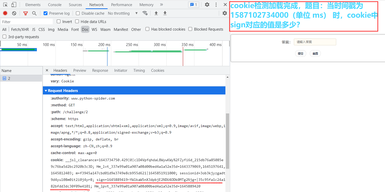Uncheck the Preserve log checkbox

[x=45, y=13]
